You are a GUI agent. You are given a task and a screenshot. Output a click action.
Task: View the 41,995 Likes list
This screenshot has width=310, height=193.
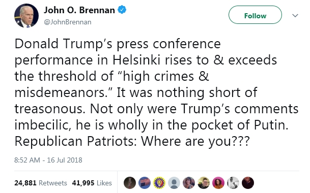[x=92, y=183]
